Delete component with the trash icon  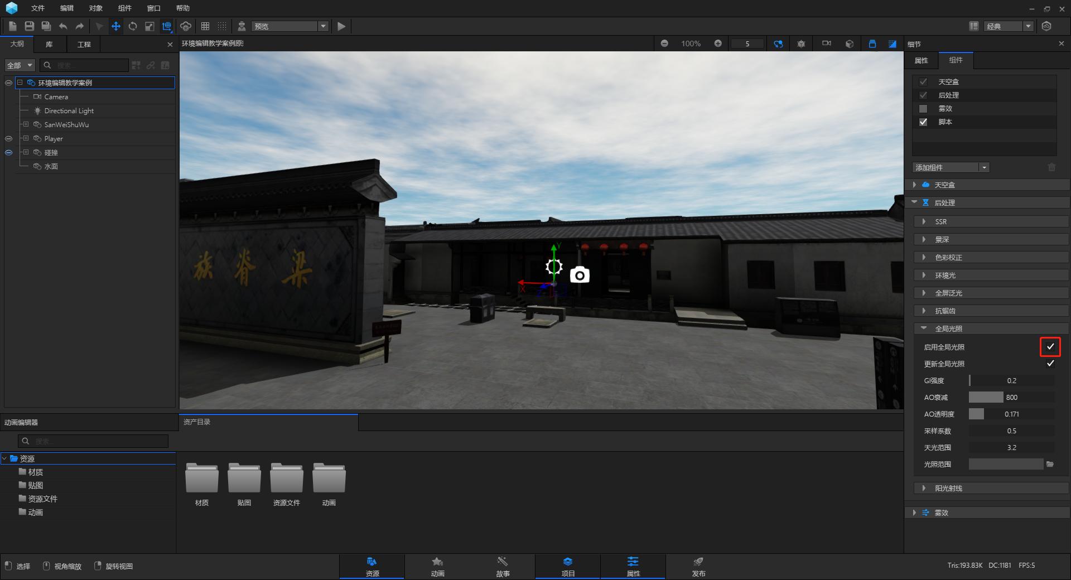[x=1051, y=167]
